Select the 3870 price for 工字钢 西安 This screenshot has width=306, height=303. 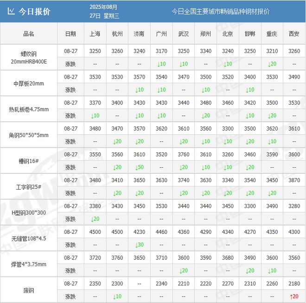point(294,180)
